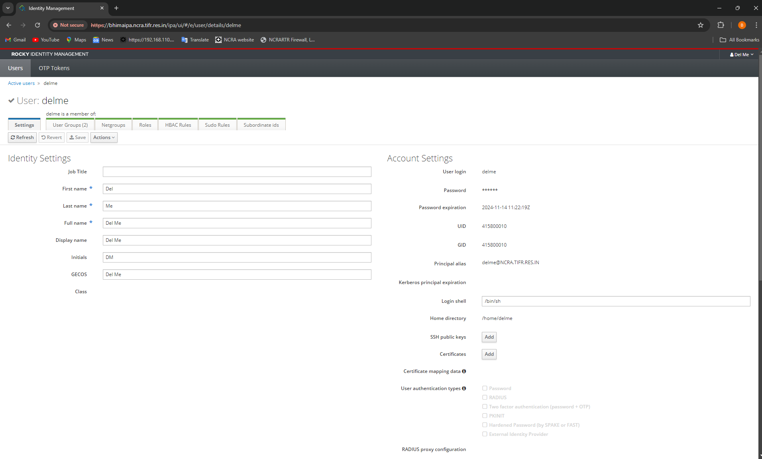Follow the Active users breadcrumb link
This screenshot has height=459, width=762.
(x=21, y=83)
